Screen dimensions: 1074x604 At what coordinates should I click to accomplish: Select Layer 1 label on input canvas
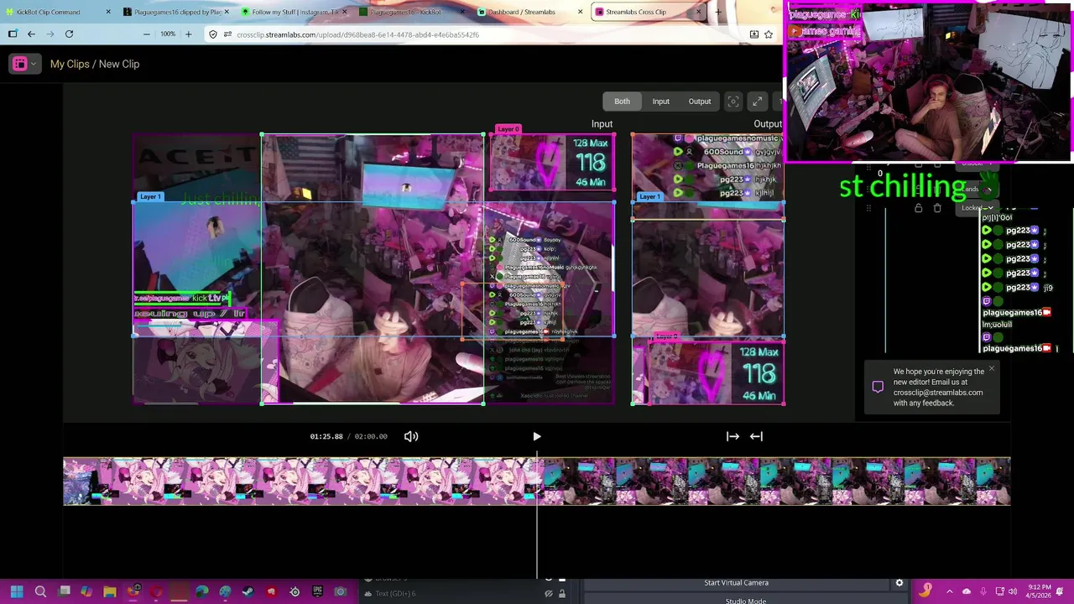click(150, 196)
